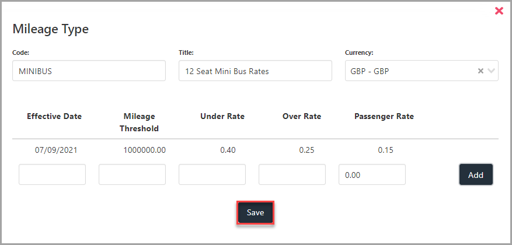Save the mileage type
This screenshot has height=245, width=512.
255,213
